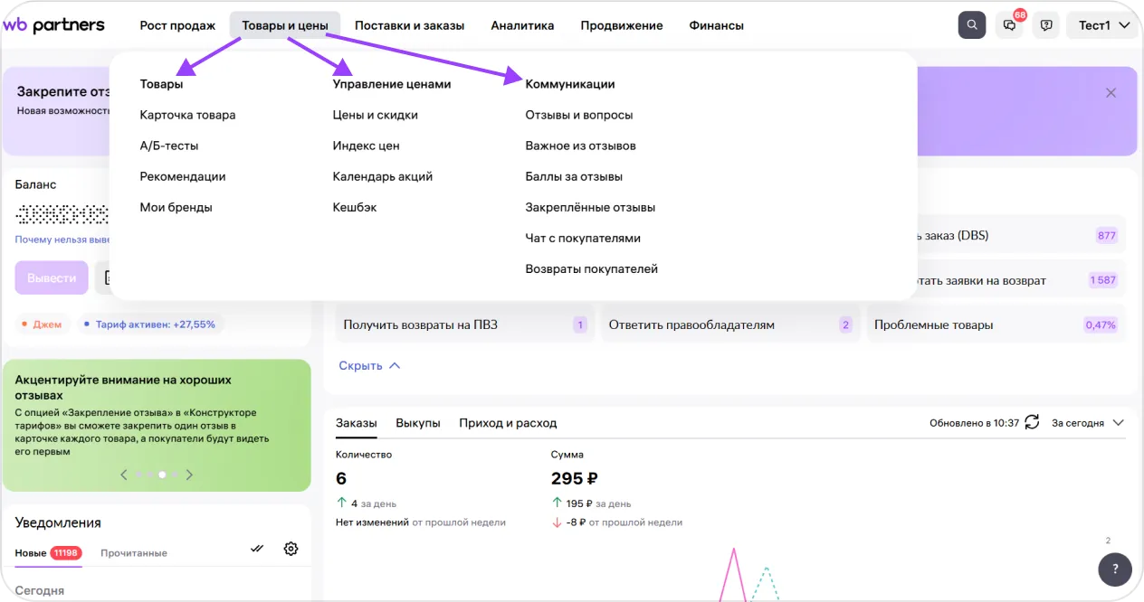The image size is (1144, 602).
Task: Show next promo banner slide with right arrow
Action: tap(189, 475)
